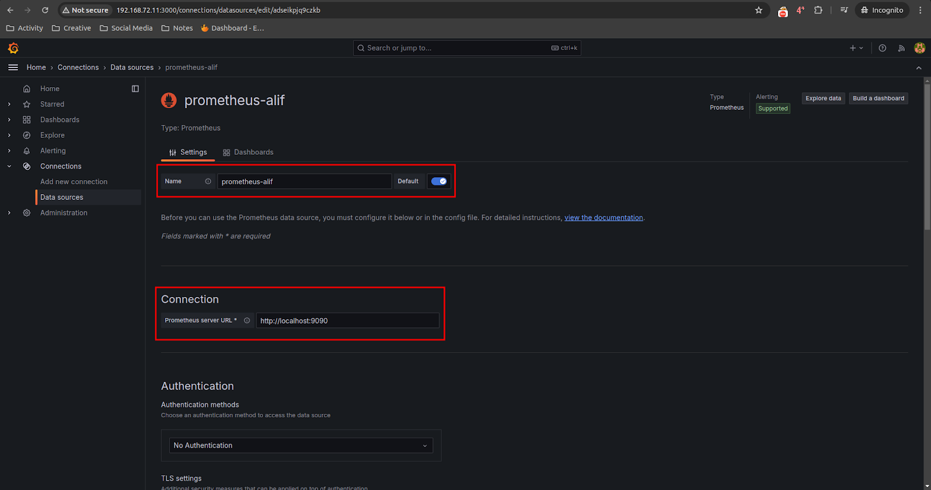Image resolution: width=931 pixels, height=490 pixels.
Task: Open the browser extensions puzzle icon
Action: point(818,10)
